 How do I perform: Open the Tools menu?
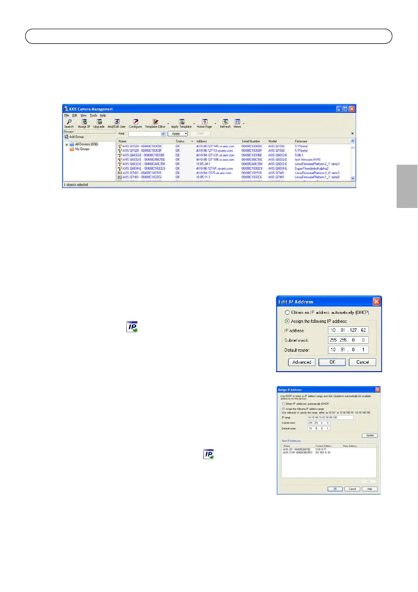(x=93, y=115)
